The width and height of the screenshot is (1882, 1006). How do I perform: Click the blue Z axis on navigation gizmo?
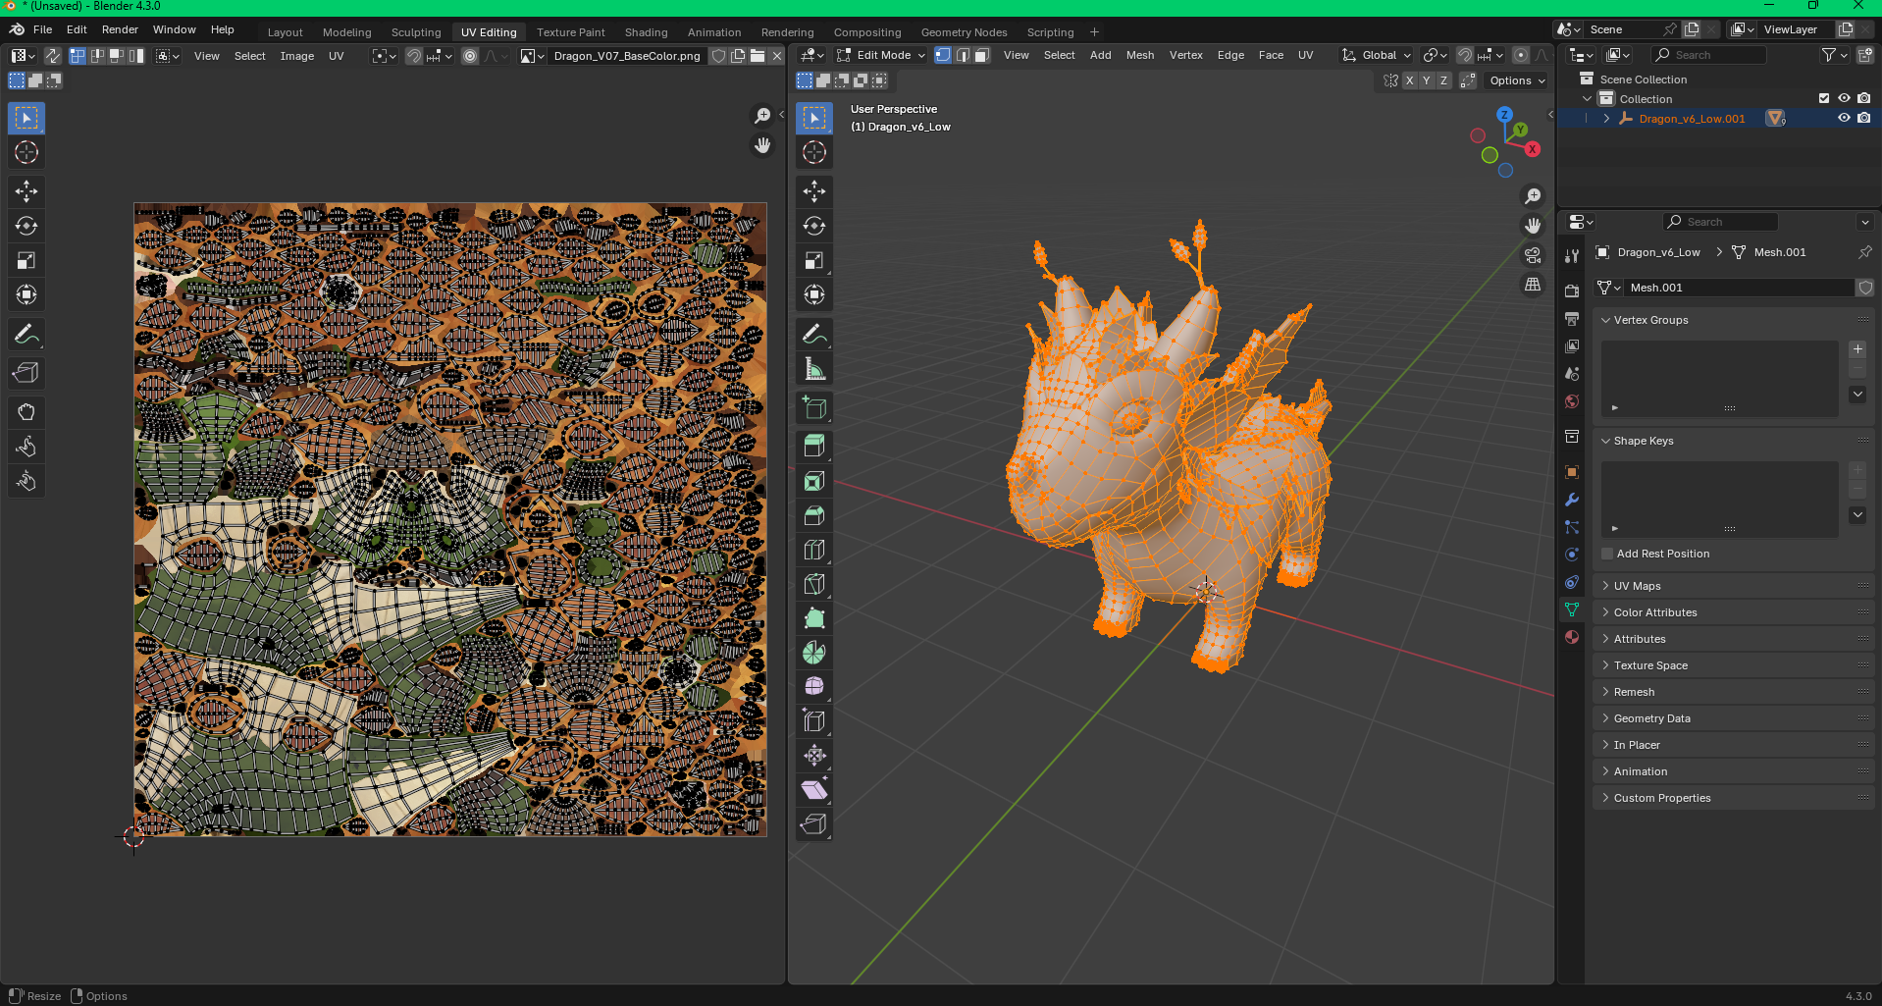pos(1504,115)
